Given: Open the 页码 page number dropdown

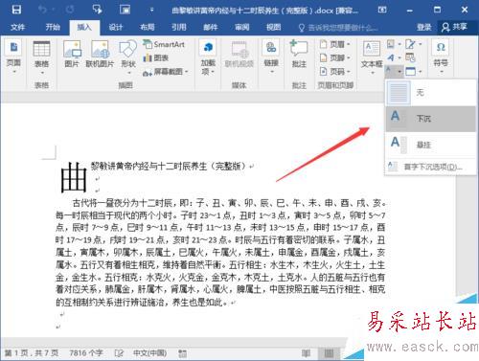Looking at the screenshot, I should click(x=335, y=72).
